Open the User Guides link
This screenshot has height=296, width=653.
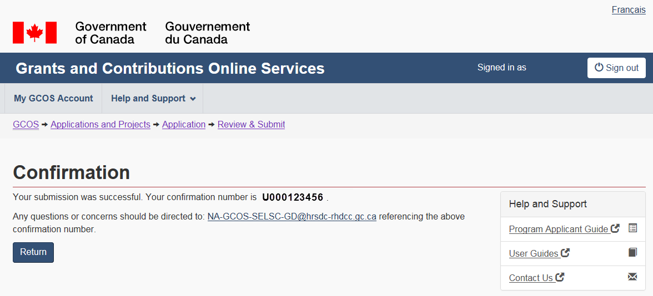534,253
